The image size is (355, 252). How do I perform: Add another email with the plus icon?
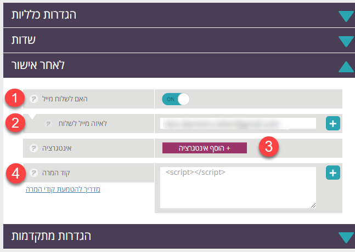(x=333, y=123)
